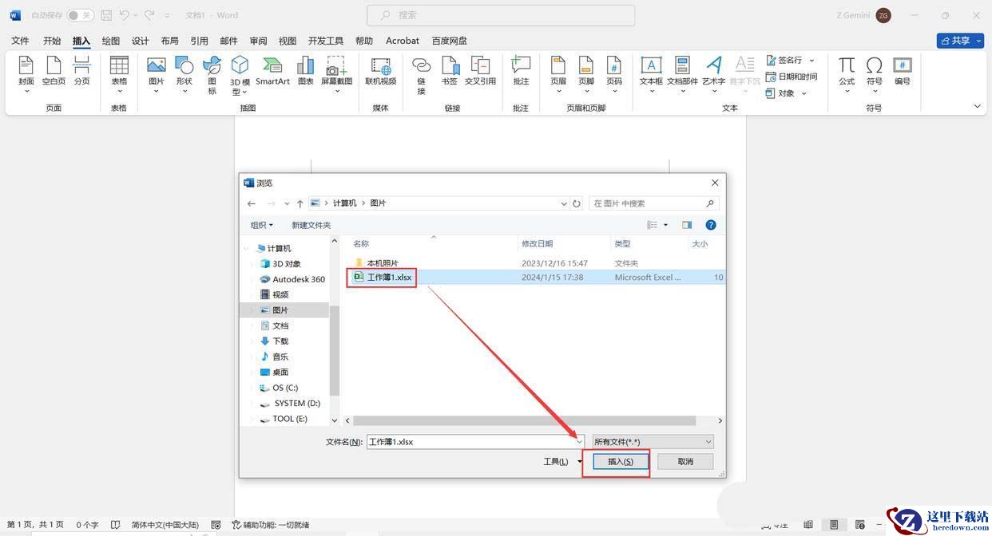Click 日期和时间 date and time
Image resolution: width=992 pixels, height=536 pixels.
pos(792,77)
